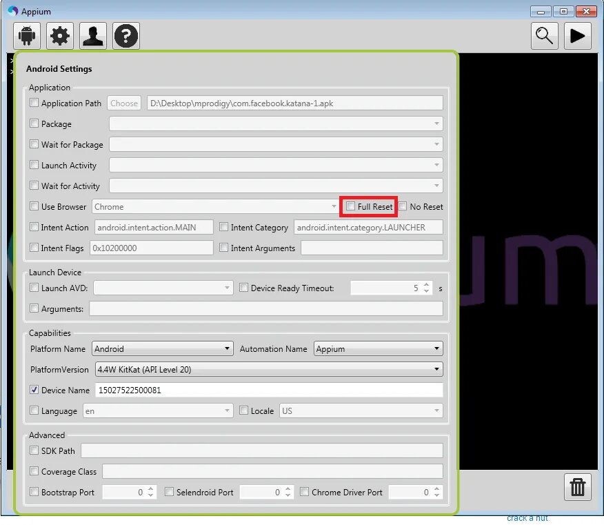Enable the Application Path checkbox
The image size is (604, 525).
34,103
